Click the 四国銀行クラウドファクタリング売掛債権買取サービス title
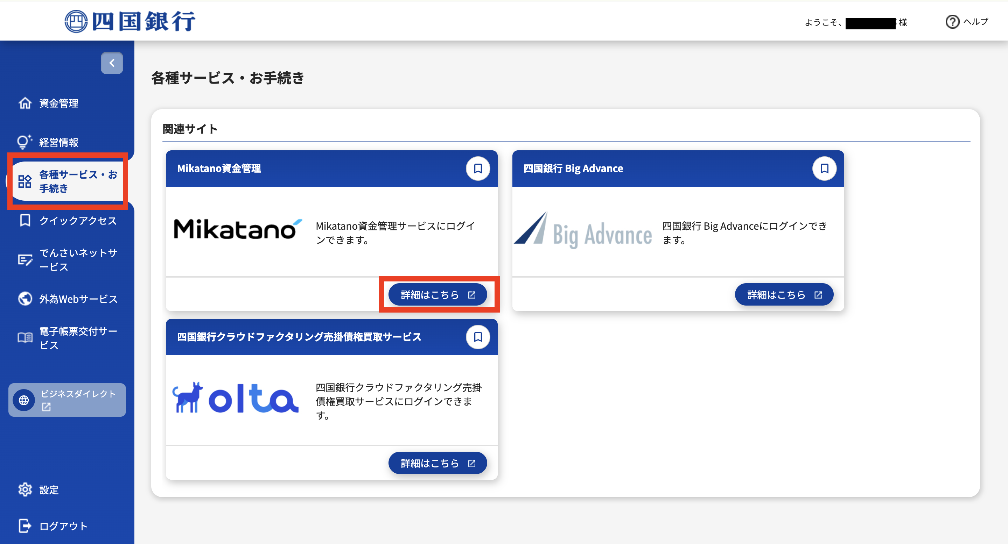 point(299,337)
